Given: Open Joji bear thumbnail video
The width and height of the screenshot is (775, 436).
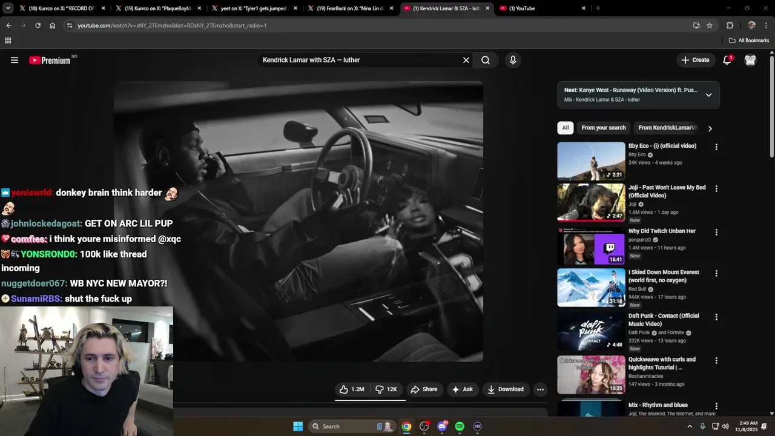Looking at the screenshot, I should 591,202.
